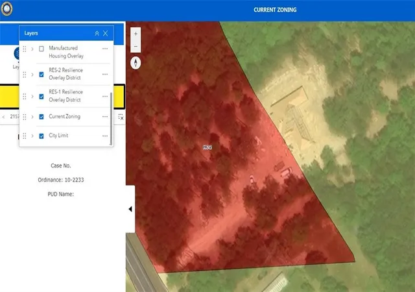Uncheck RES-2 Resilience Overlay District layer
This screenshot has width=415, height=292.
(41, 75)
